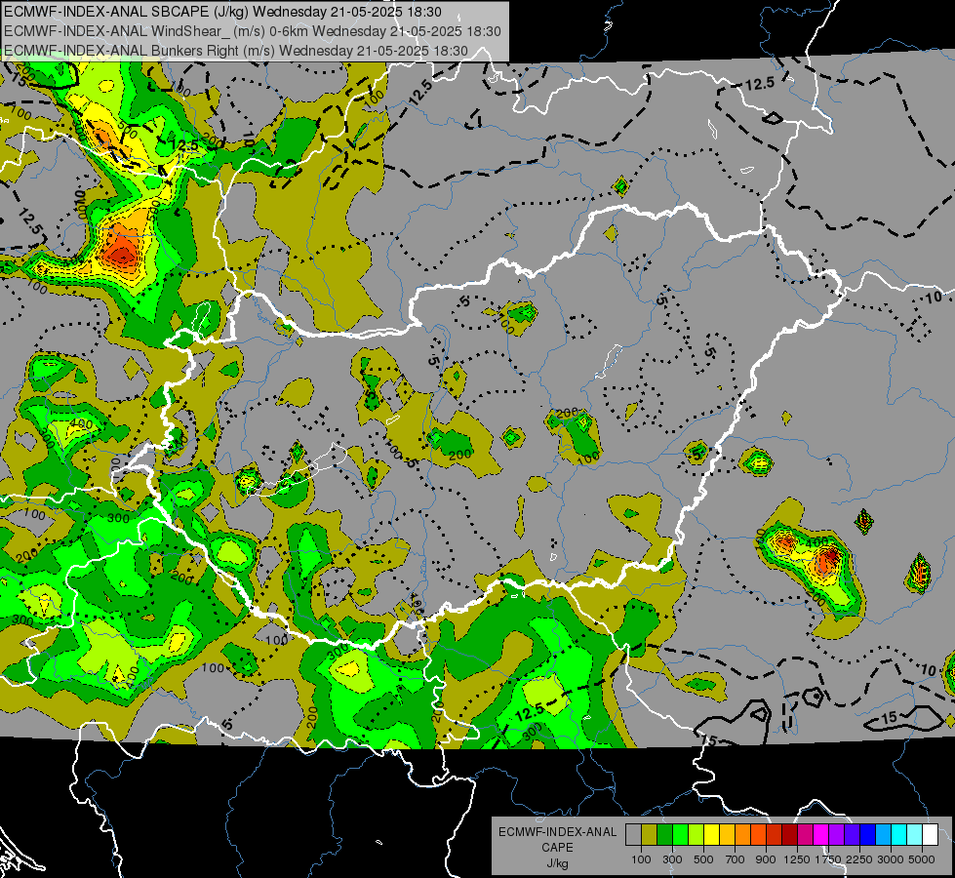The width and height of the screenshot is (955, 878).
Task: Click legend tick label 1750
Action: click(x=829, y=859)
